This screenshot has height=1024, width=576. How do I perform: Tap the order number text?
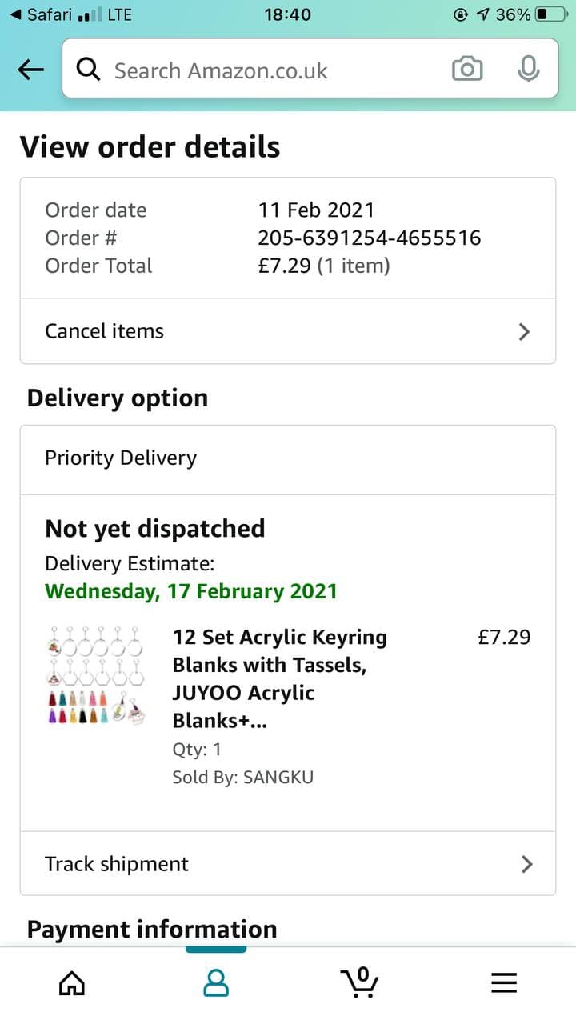point(369,238)
